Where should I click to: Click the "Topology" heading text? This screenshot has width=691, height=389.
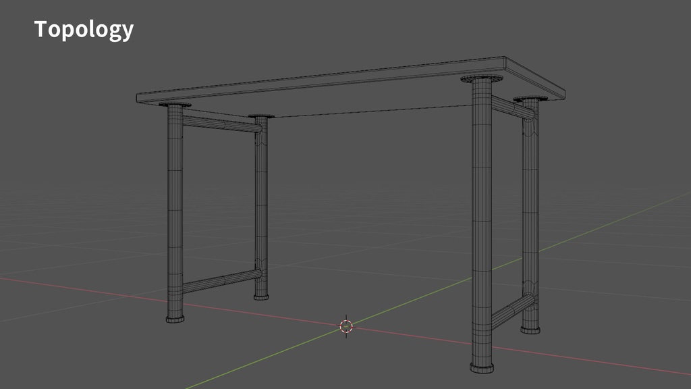point(84,29)
